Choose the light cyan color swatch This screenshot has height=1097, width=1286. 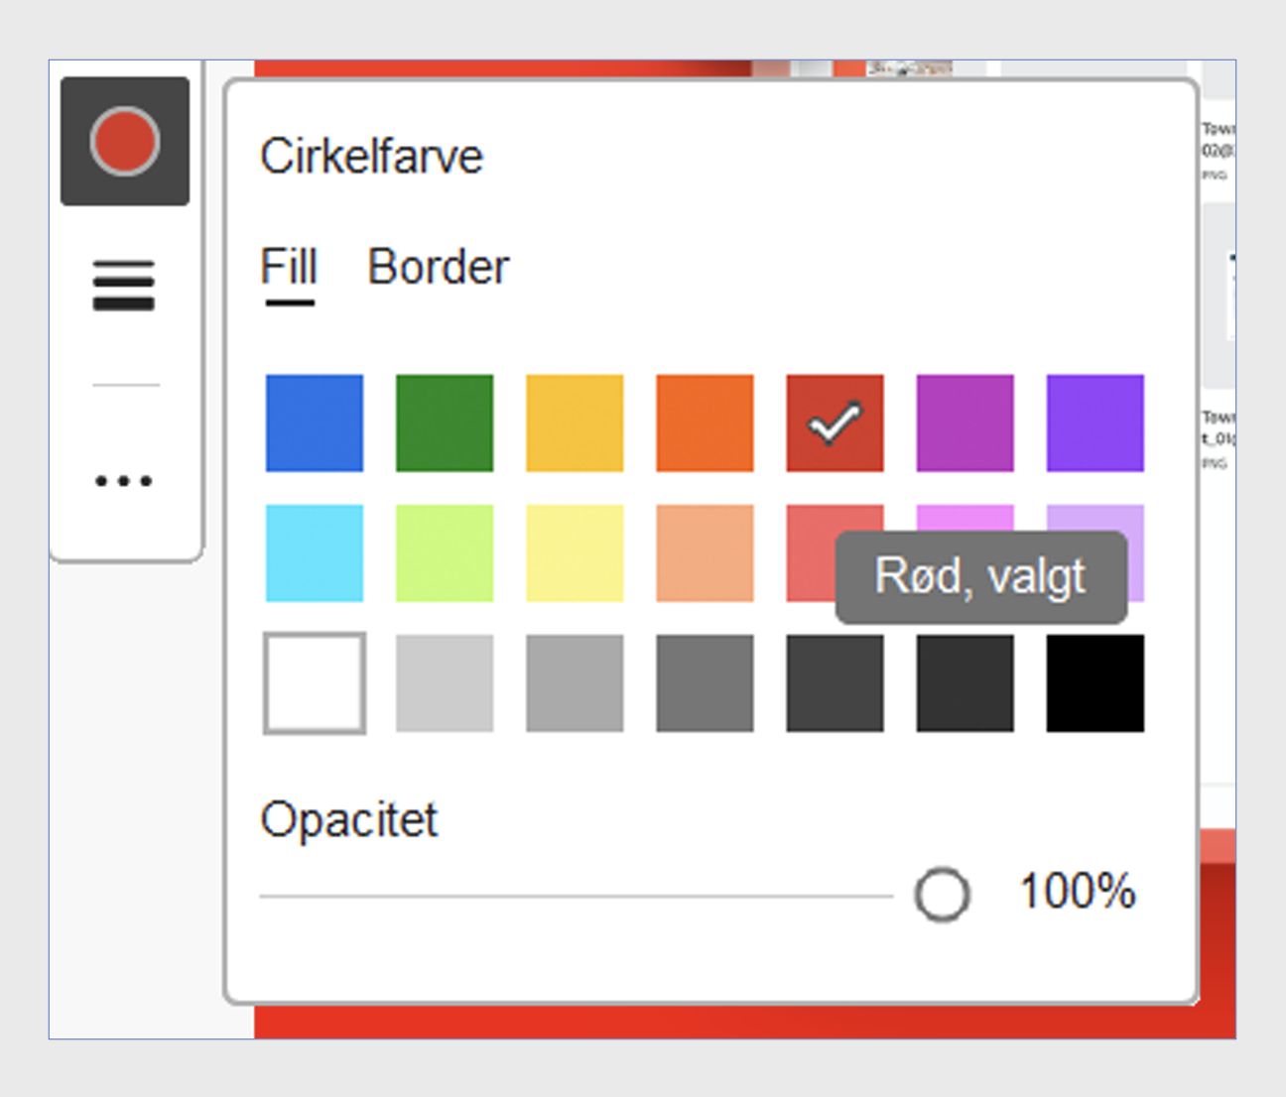click(x=315, y=553)
